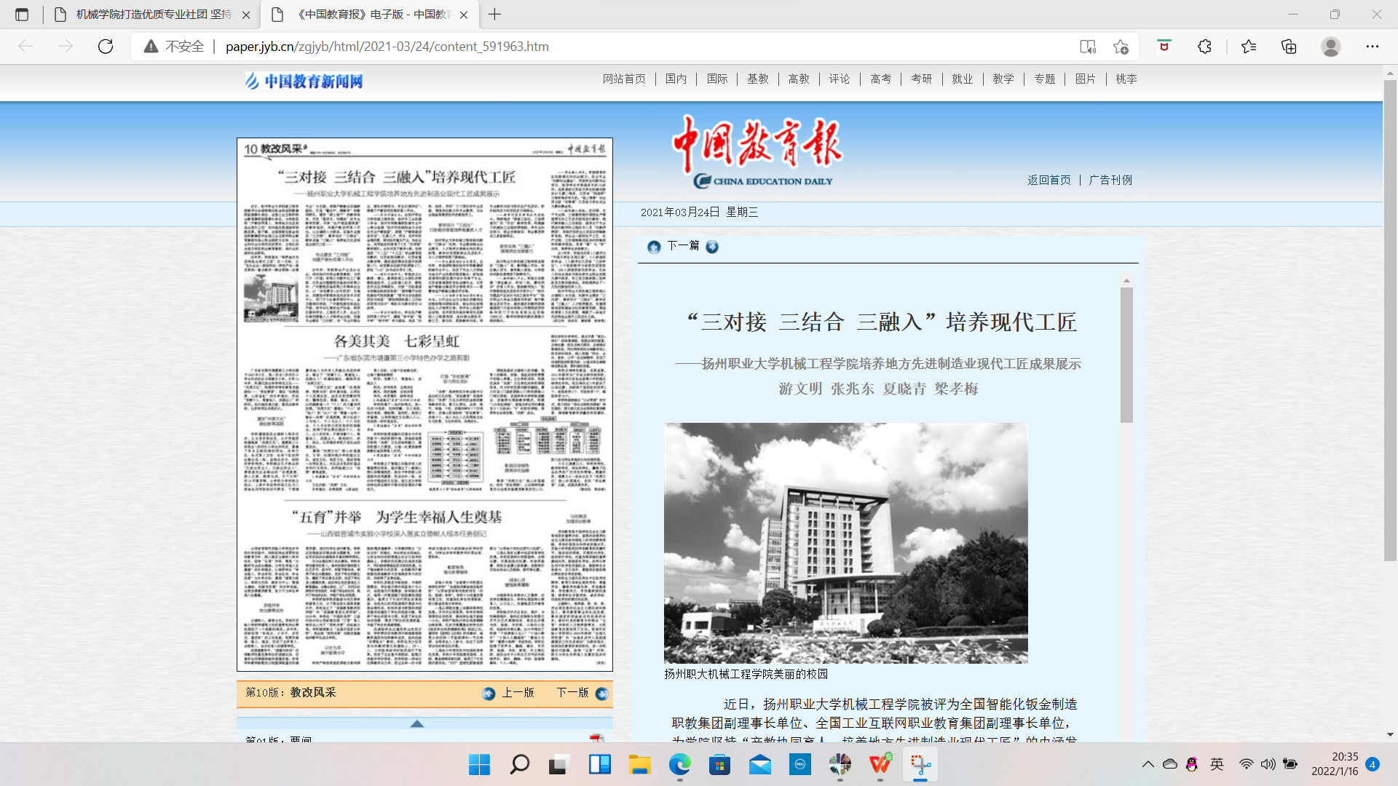Viewport: 1398px width, 786px height.
Task: Open browser settings and more menu
Action: [1372, 47]
